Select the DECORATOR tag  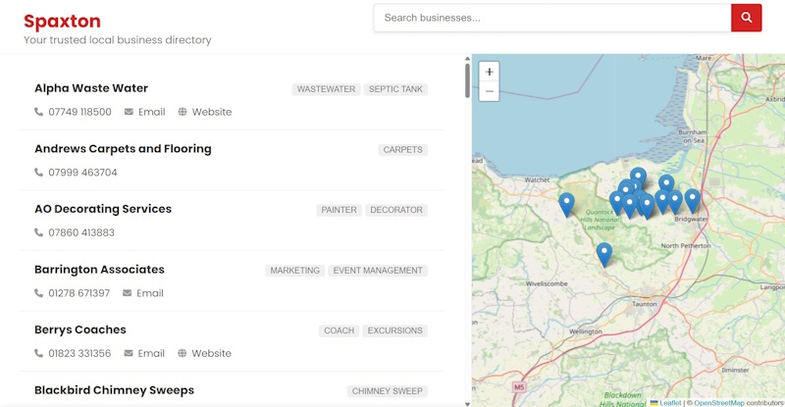(396, 210)
